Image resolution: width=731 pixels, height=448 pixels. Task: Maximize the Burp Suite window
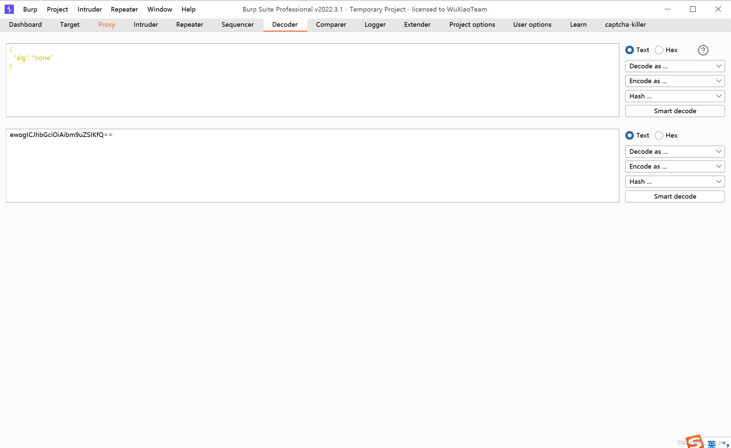tap(693, 9)
